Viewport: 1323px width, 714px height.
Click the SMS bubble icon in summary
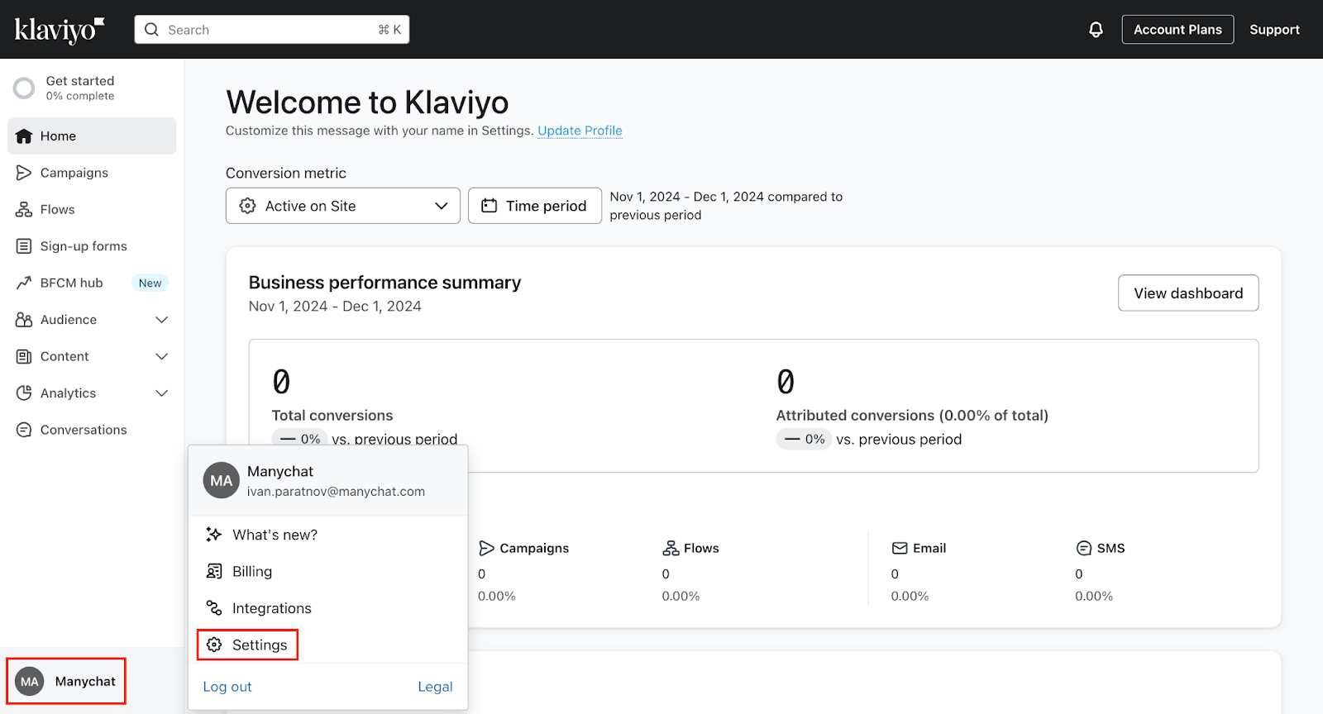click(x=1084, y=548)
